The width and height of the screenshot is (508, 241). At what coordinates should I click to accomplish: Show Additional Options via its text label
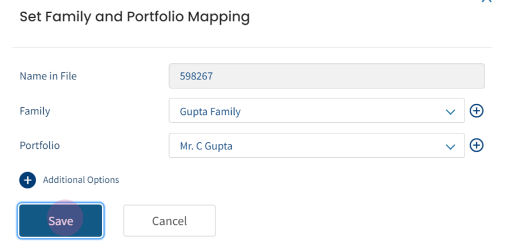pos(81,180)
